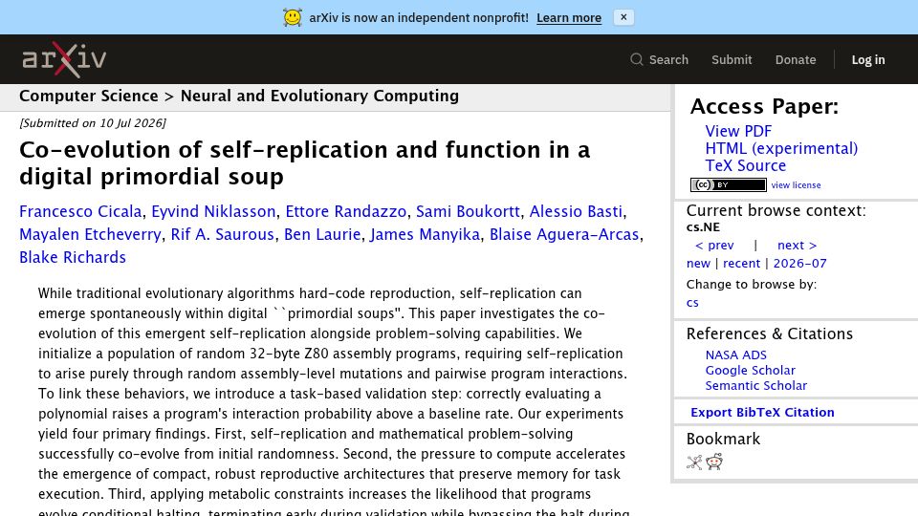Open author Mayalen Etcheverry
Image resolution: width=918 pixels, height=516 pixels.
pyautogui.click(x=90, y=234)
